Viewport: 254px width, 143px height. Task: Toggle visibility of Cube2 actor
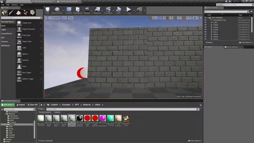pos(206,25)
